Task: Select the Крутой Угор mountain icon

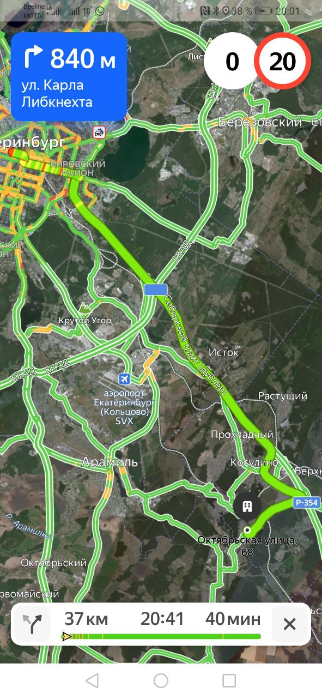Action: pos(83,308)
